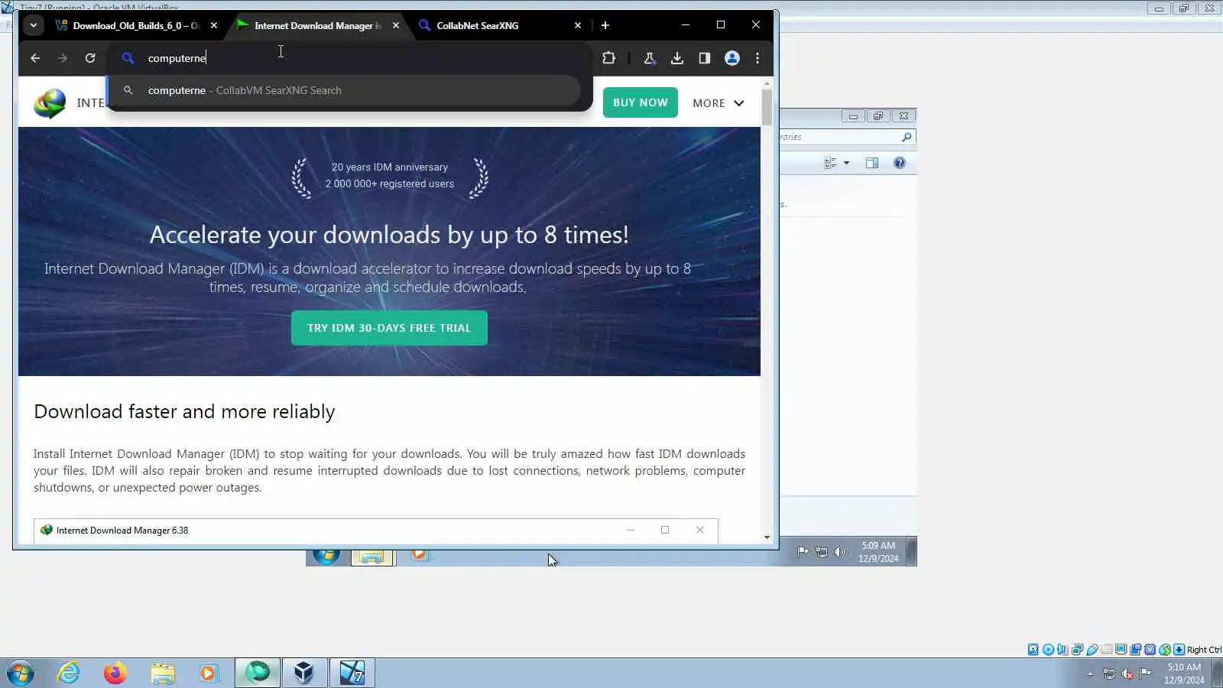Screen dimensions: 1223x688
Task: Go back to the previous page in Chrome
Action: [35, 58]
